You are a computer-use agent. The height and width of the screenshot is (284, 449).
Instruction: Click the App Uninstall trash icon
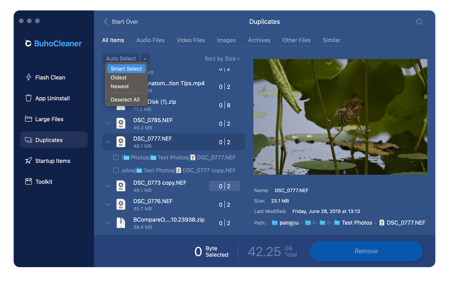coord(29,98)
